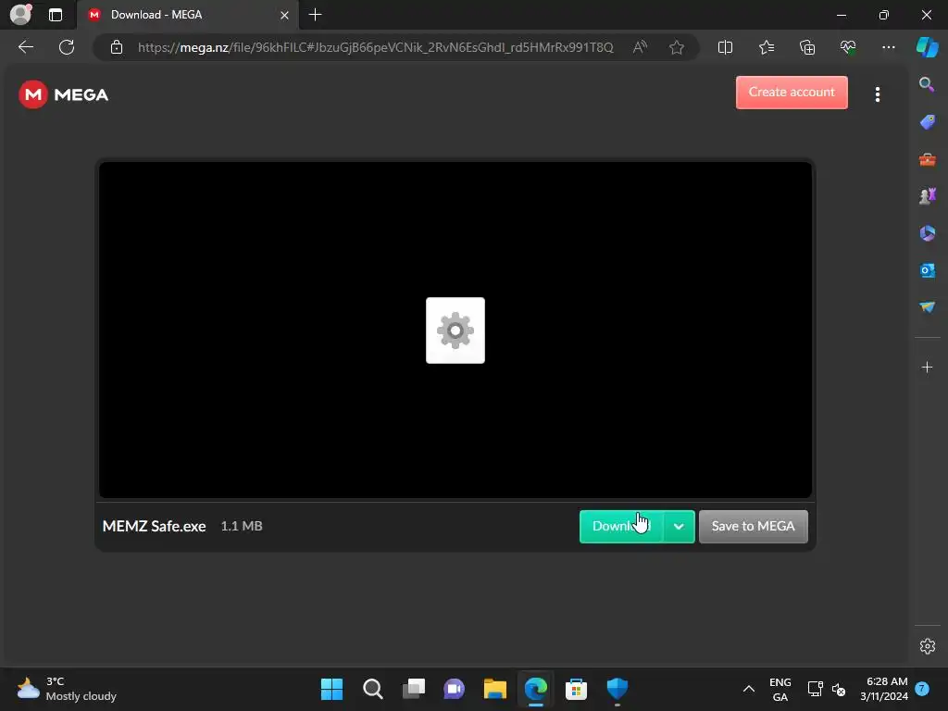This screenshot has height=711, width=948.
Task: Select the Download - MEGA tab
Action: coord(187,15)
